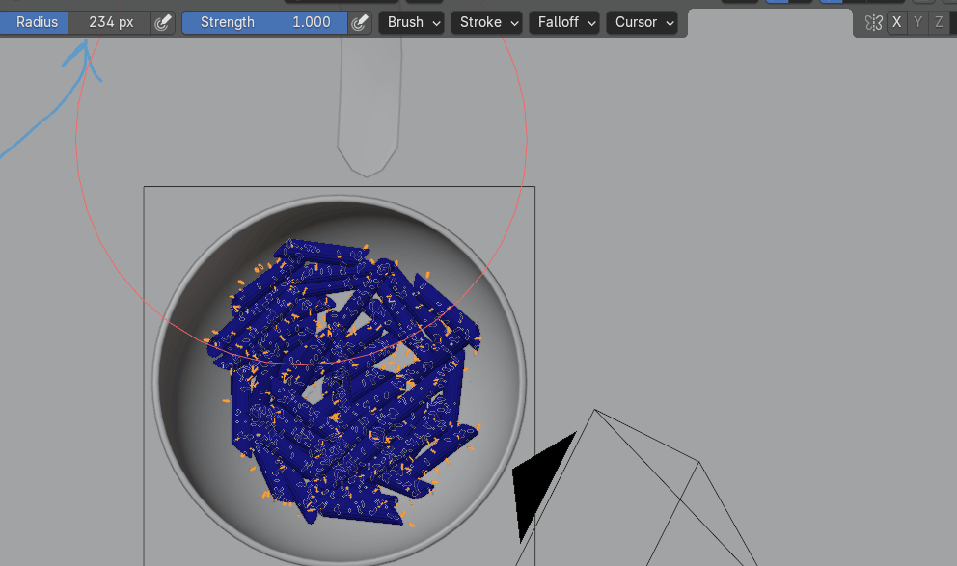This screenshot has width=957, height=566.
Task: Enable Z axis mirror
Action: (940, 22)
